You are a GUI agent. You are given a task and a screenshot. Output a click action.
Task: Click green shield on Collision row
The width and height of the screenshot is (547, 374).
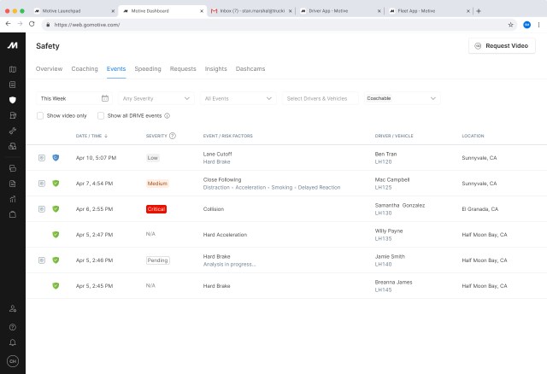(56, 208)
